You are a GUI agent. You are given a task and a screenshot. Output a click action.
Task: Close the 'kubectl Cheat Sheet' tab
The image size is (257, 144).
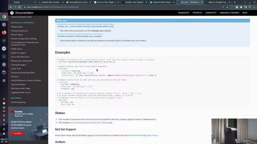pos(174,2)
